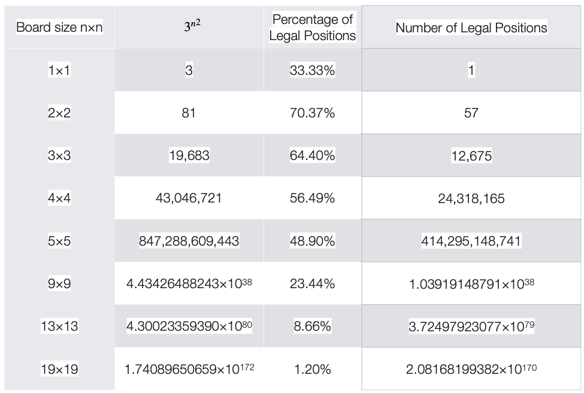The height and width of the screenshot is (393, 584).
Task: Click the 9×9 row label
Action: pyautogui.click(x=59, y=283)
